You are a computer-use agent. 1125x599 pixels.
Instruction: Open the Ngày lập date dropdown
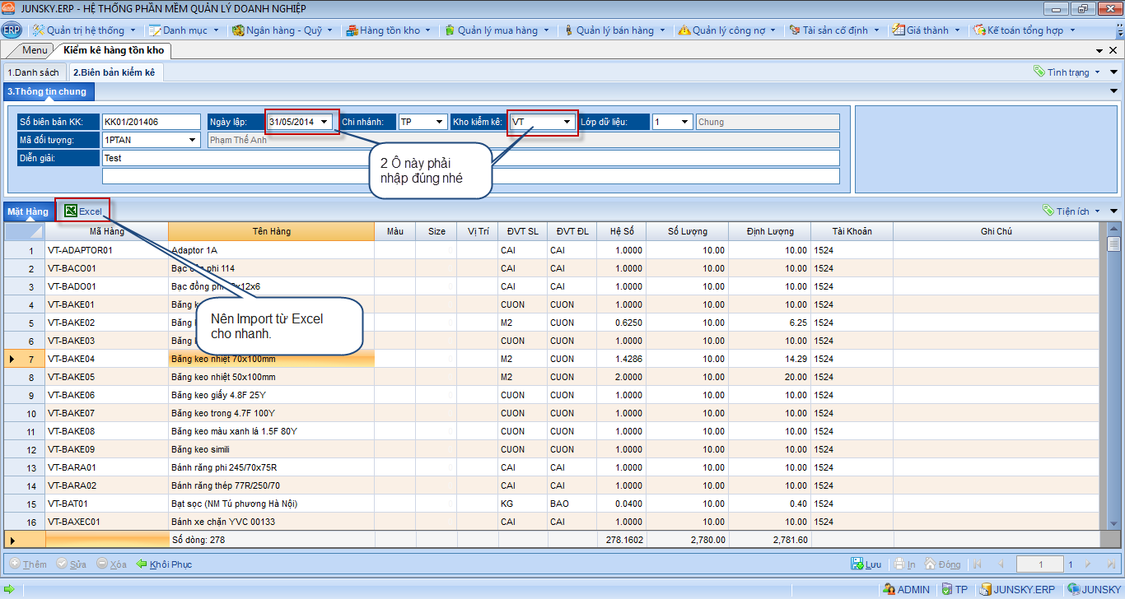click(x=324, y=122)
